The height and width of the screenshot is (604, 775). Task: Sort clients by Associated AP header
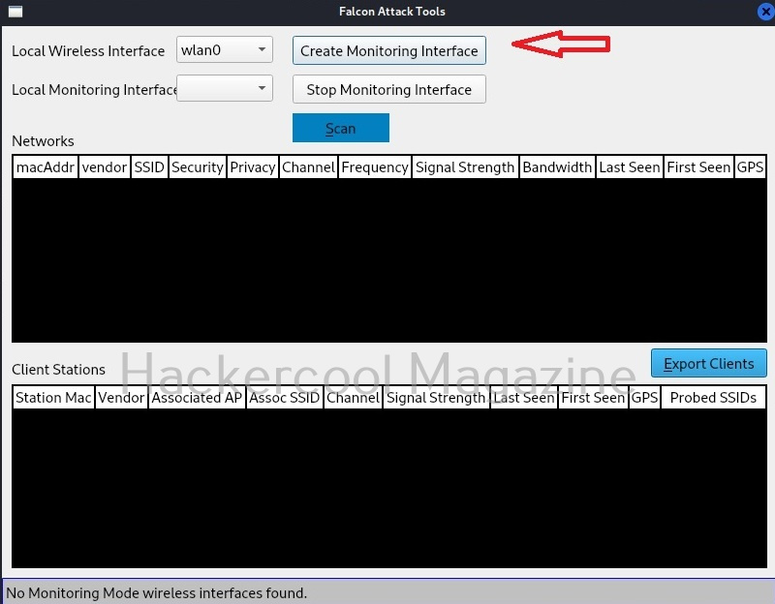point(197,398)
